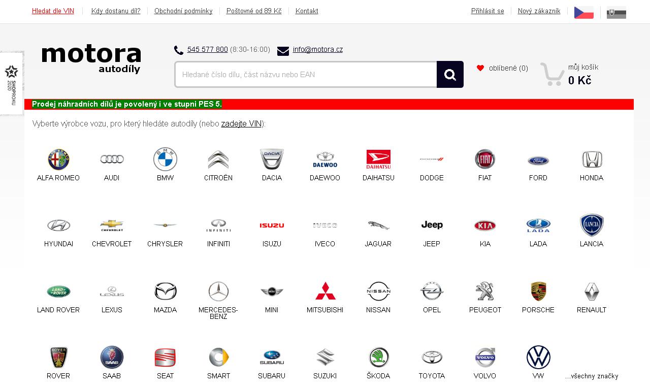Viewport: 650px width, 390px height.
Task: Go to the motora autodíly home logo
Action: 91,59
